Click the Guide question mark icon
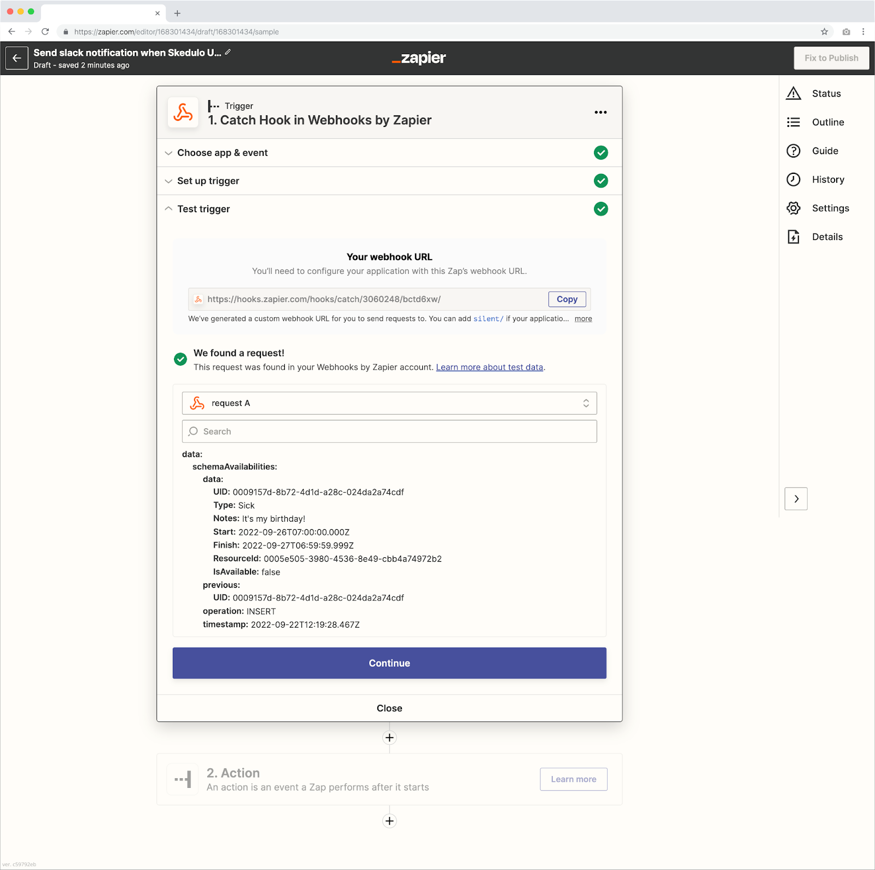 794,151
